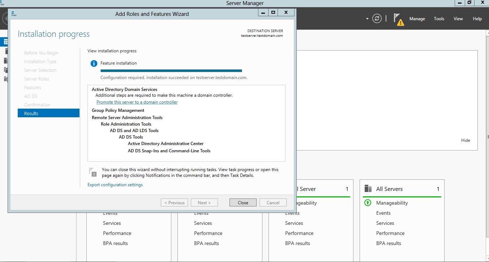Select Group Policy Management result entry
Image resolution: width=489 pixels, height=262 pixels.
click(x=118, y=110)
